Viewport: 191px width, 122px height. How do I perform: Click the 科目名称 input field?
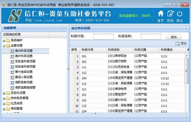[x=151, y=36]
